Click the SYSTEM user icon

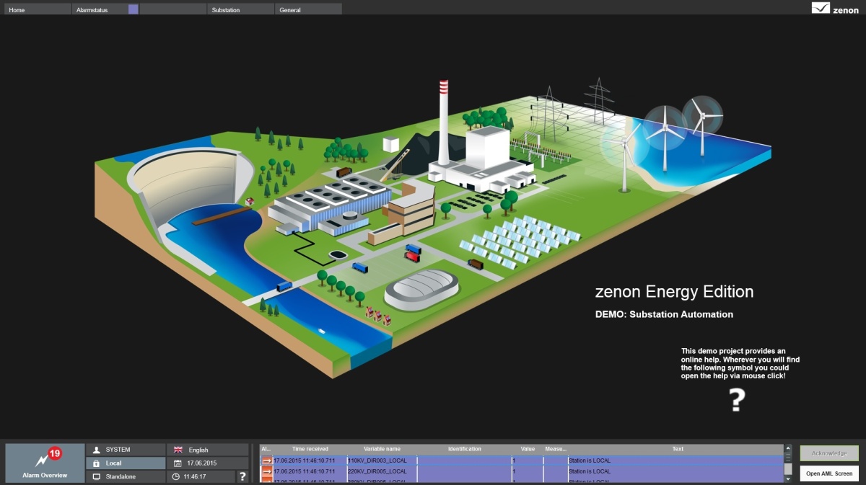point(96,450)
